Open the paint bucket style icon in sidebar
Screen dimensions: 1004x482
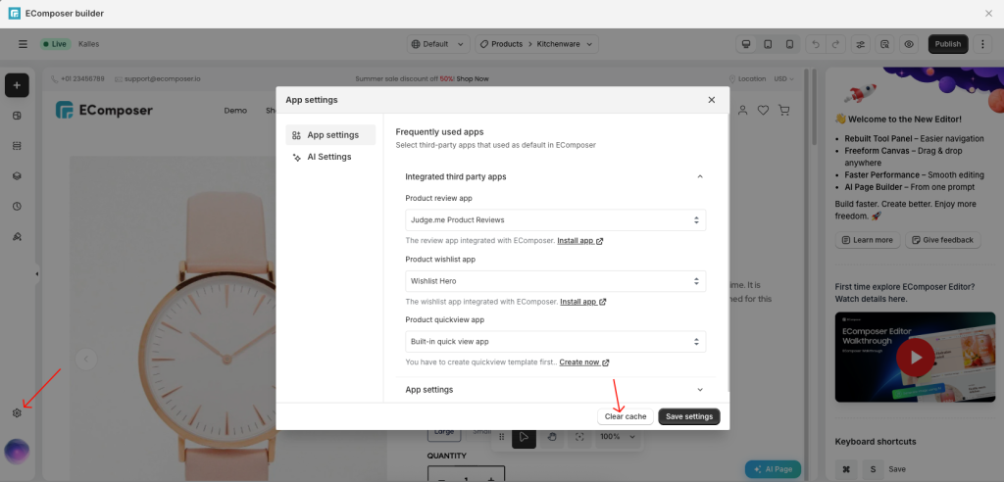point(17,236)
